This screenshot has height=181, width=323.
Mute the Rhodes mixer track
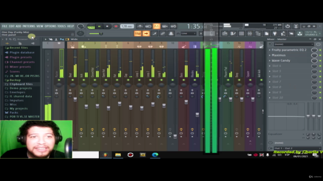pyautogui.click(x=195, y=80)
